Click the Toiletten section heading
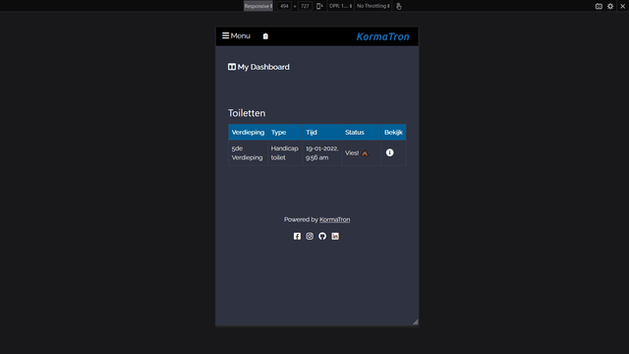The width and height of the screenshot is (629, 354). click(x=247, y=113)
